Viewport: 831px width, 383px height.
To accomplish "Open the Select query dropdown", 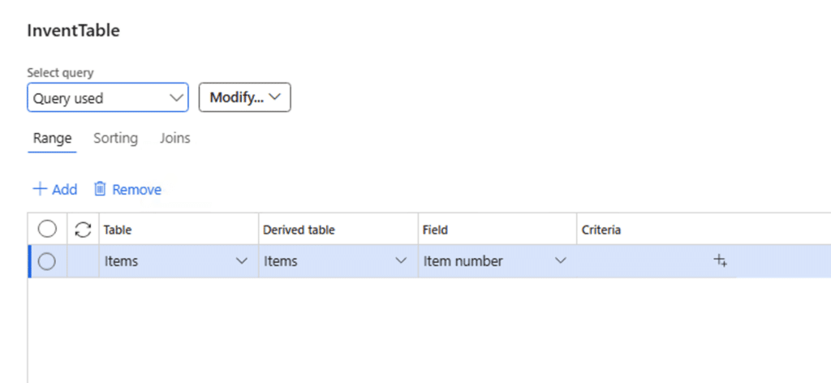I will click(107, 98).
